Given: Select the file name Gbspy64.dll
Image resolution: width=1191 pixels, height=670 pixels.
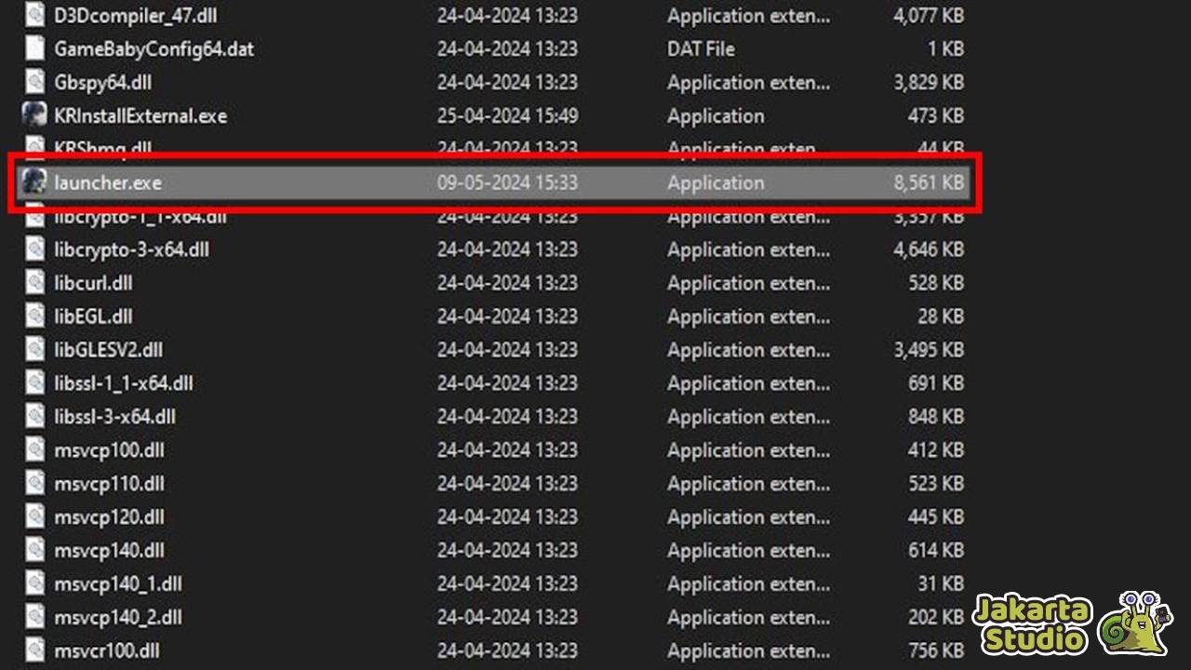Looking at the screenshot, I should click(x=102, y=83).
